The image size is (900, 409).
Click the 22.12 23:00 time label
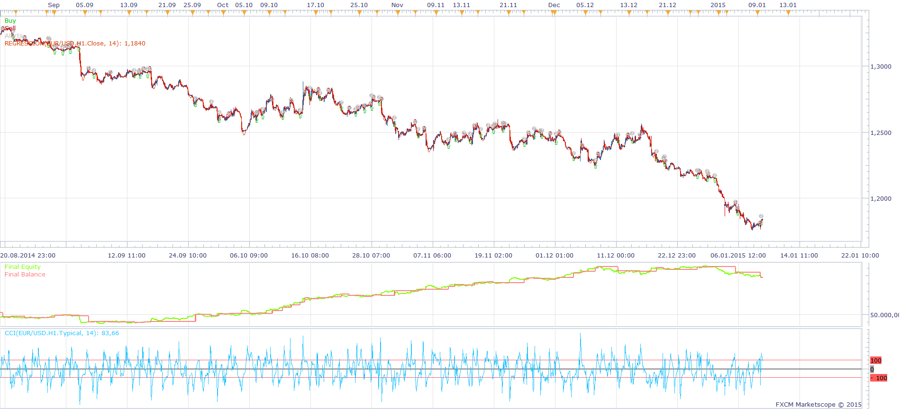pyautogui.click(x=677, y=256)
